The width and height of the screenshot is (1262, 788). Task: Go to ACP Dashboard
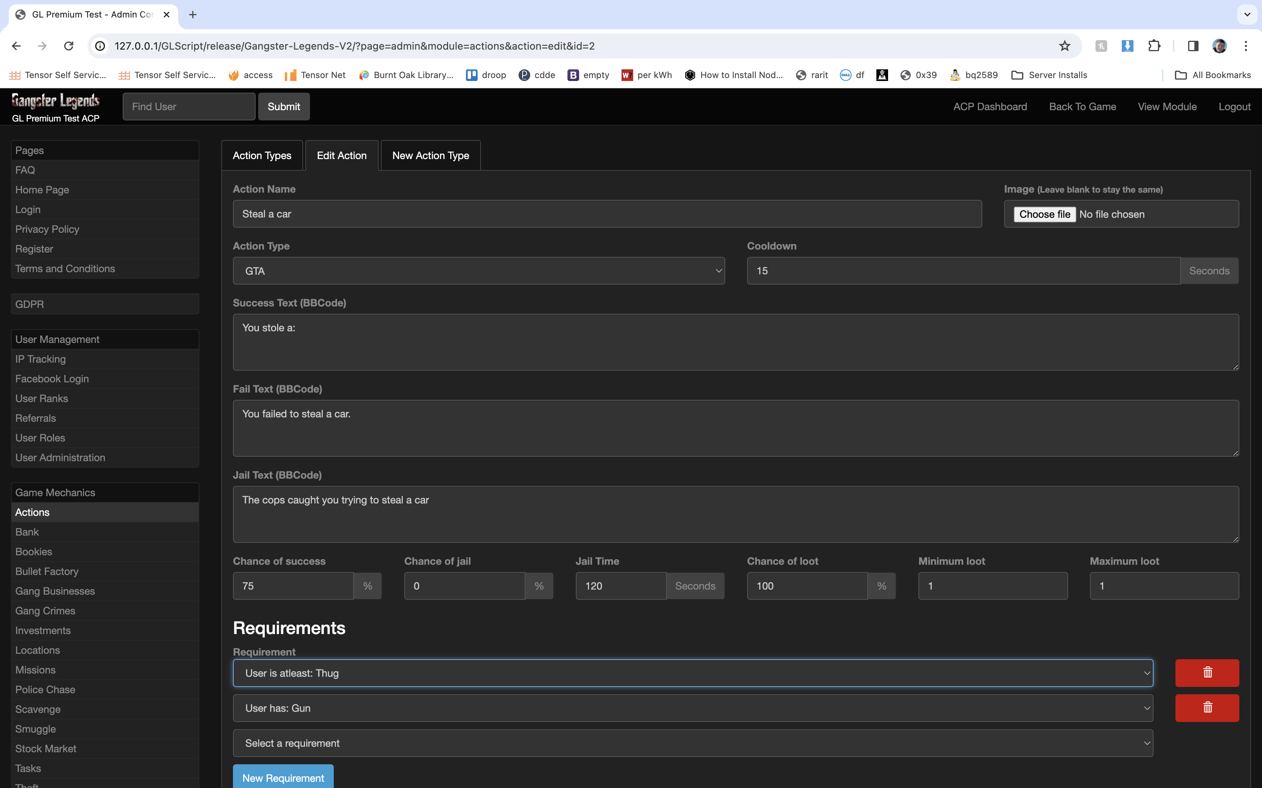point(990,106)
